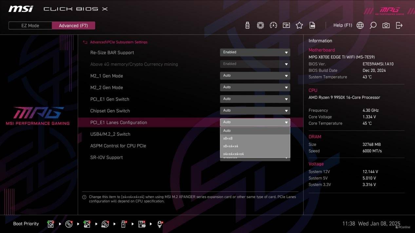The width and height of the screenshot is (415, 233).
Task: Expand the Re-Size BAR Support dropdown
Action: tap(255, 52)
